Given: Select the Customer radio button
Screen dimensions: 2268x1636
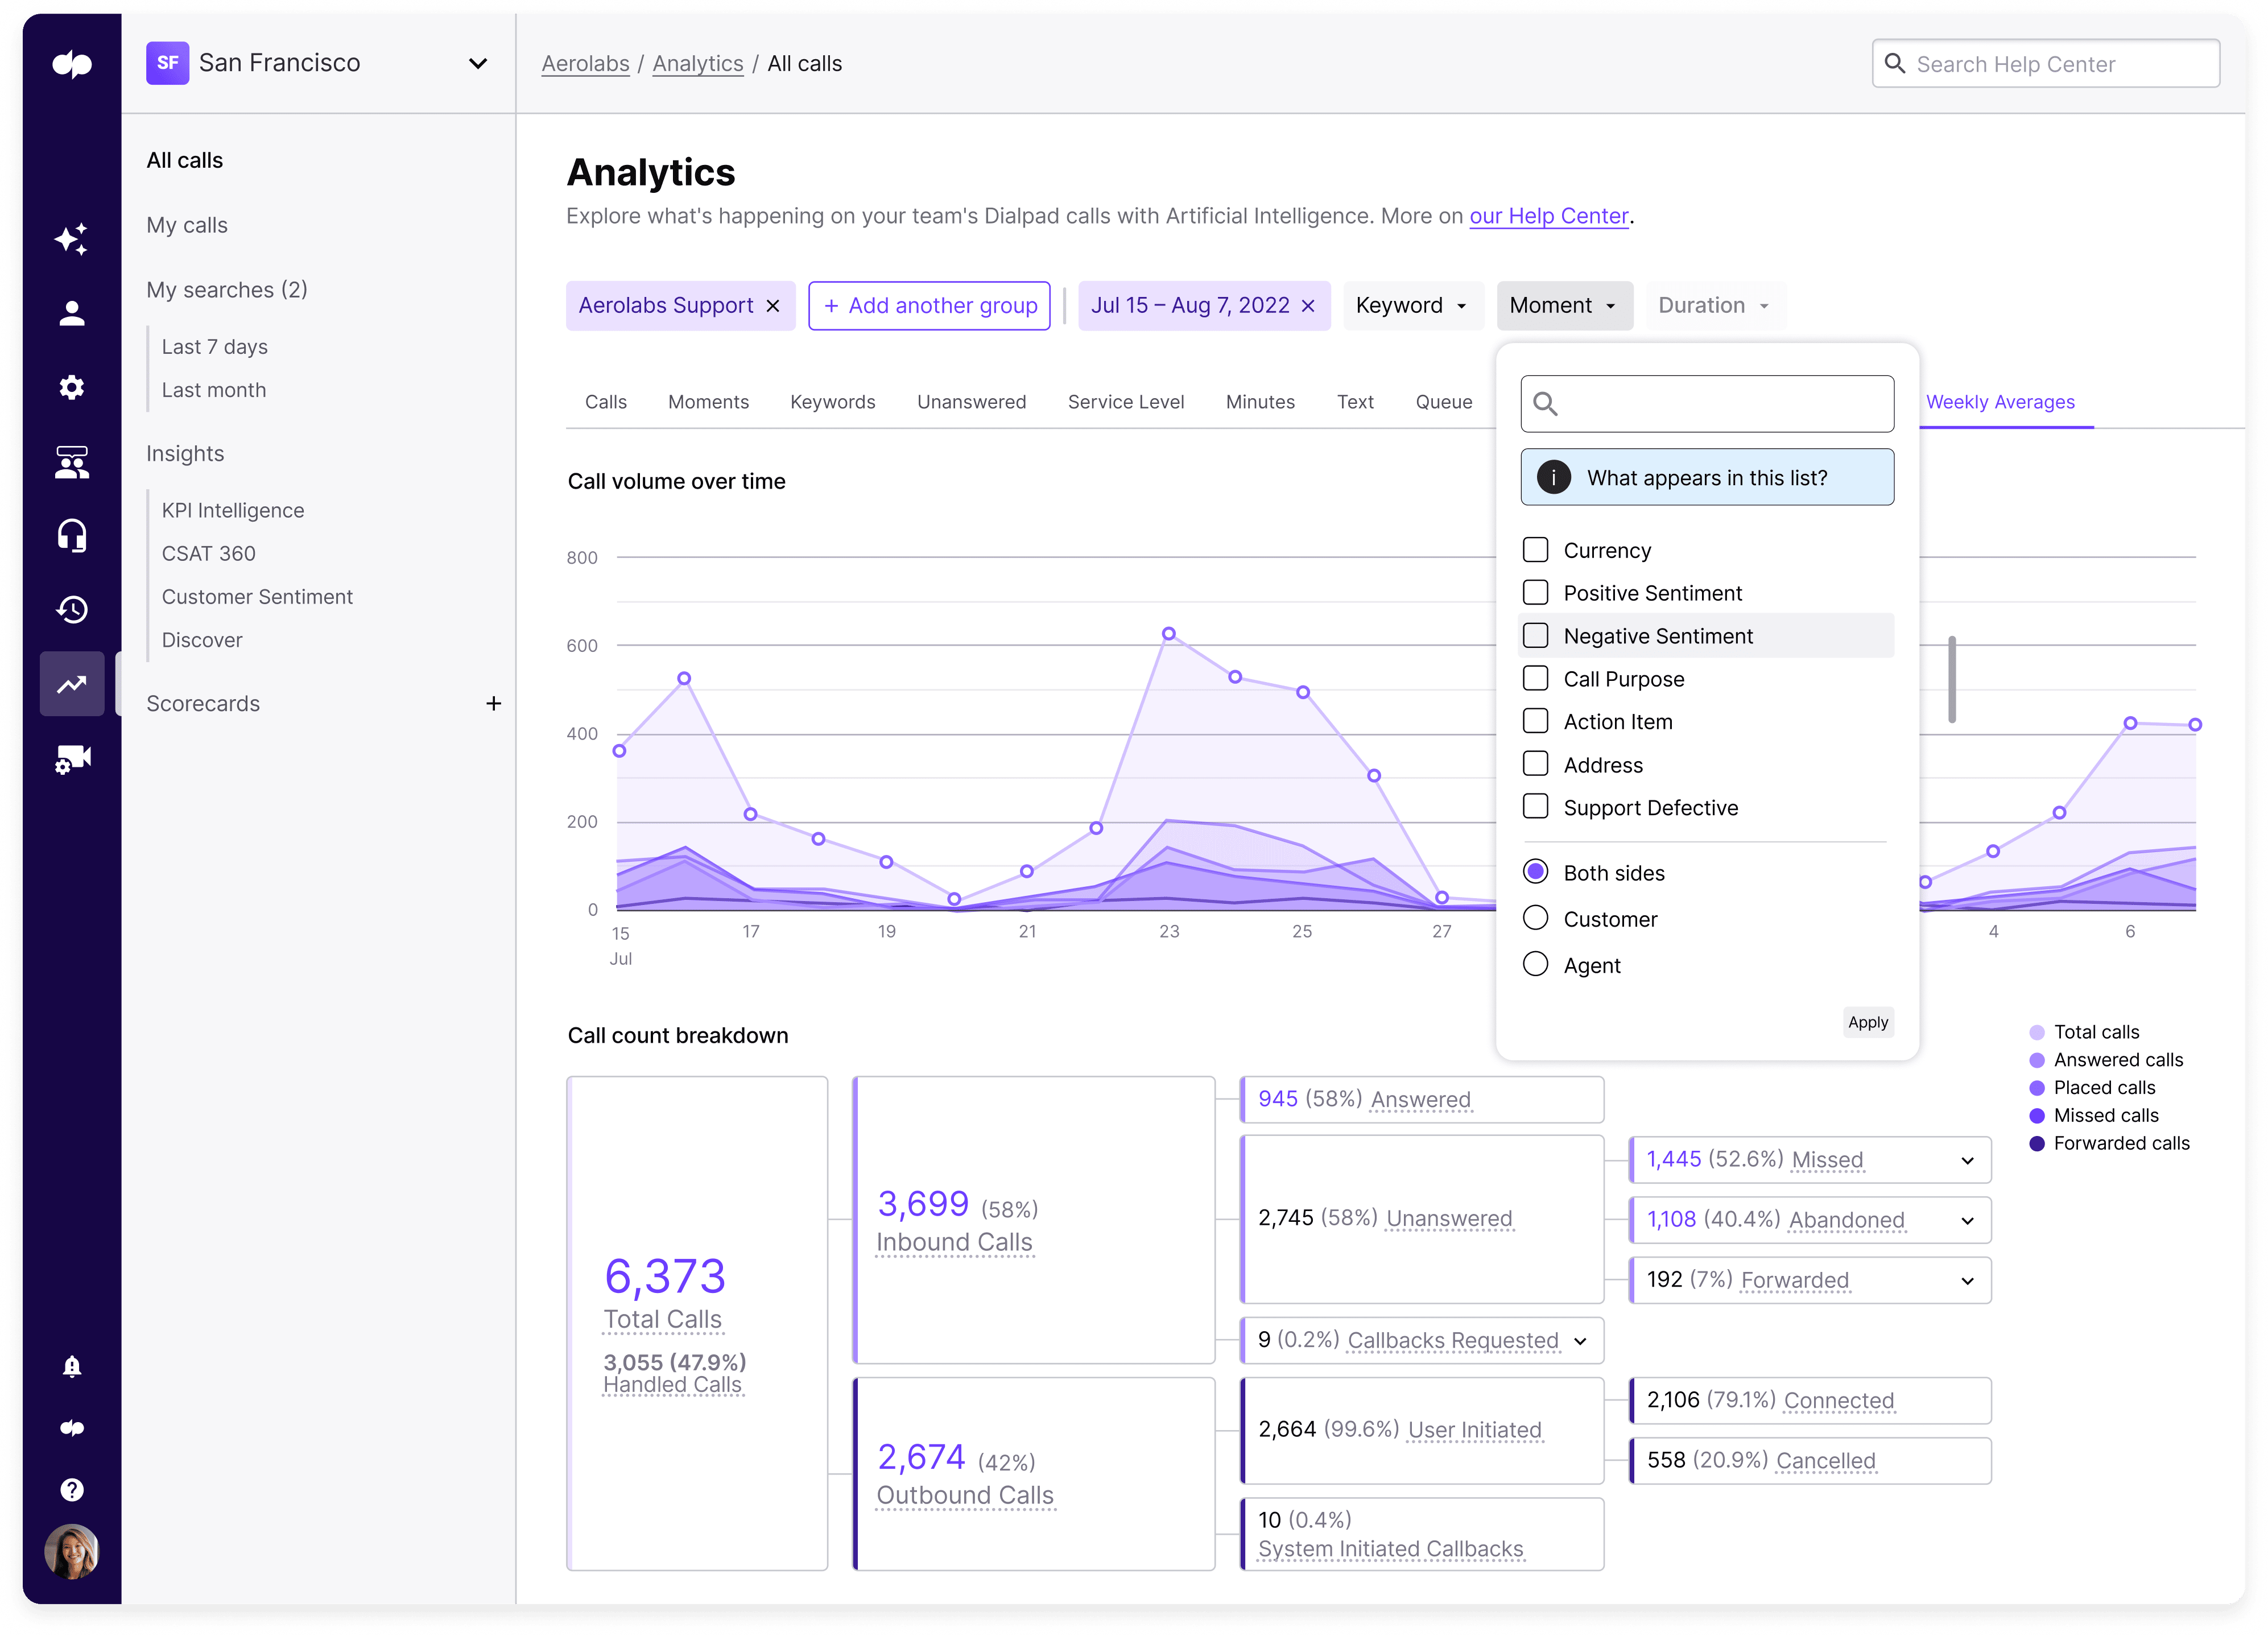Looking at the screenshot, I should point(1536,917).
